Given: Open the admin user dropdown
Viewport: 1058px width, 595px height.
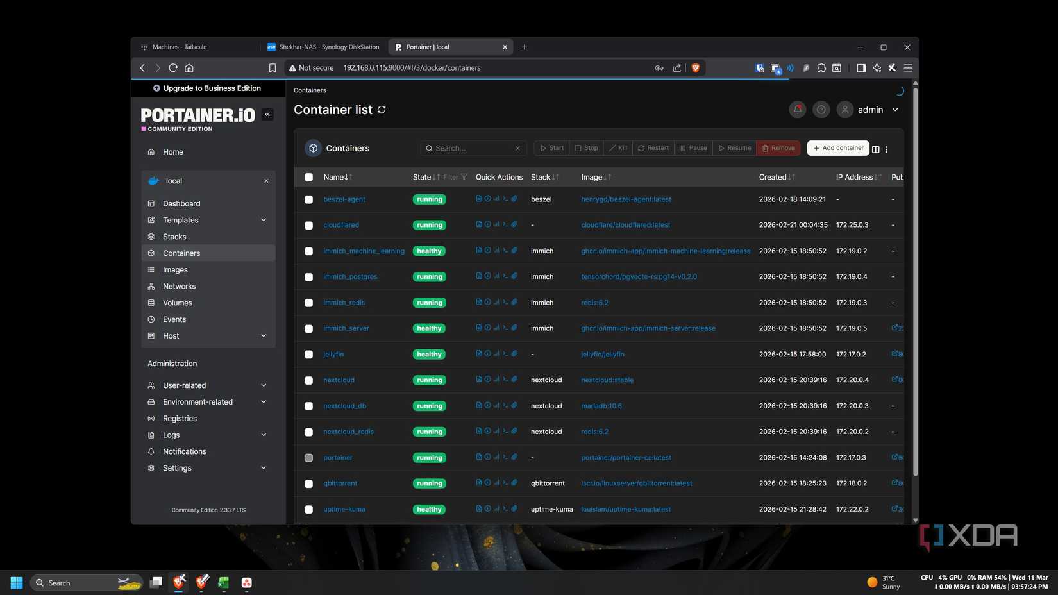Looking at the screenshot, I should click(869, 110).
